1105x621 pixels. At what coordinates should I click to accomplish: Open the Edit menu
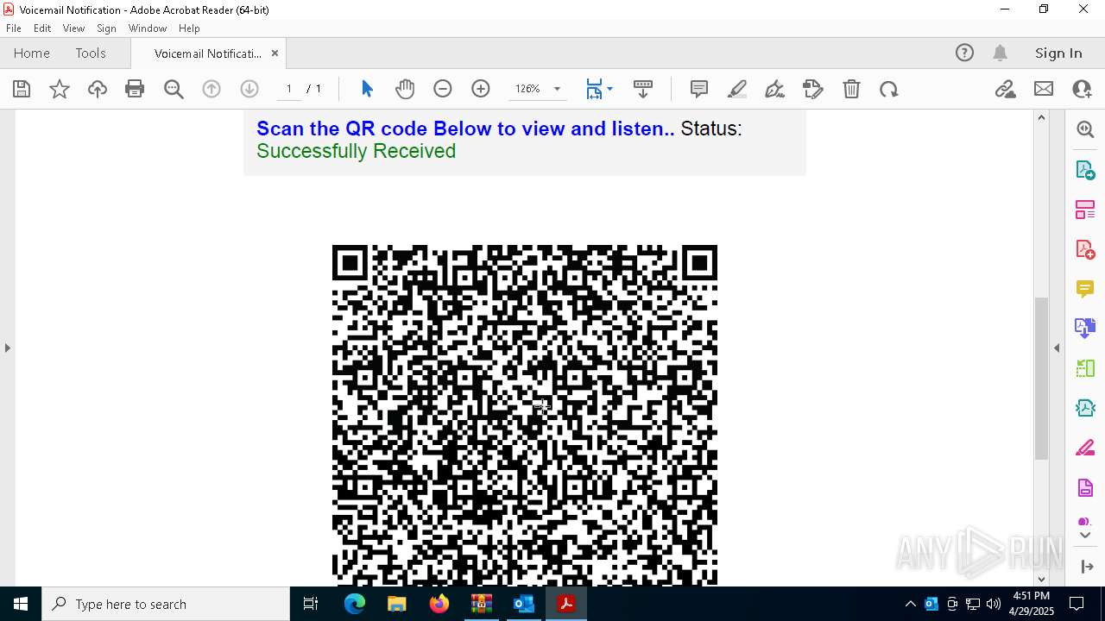[x=42, y=28]
